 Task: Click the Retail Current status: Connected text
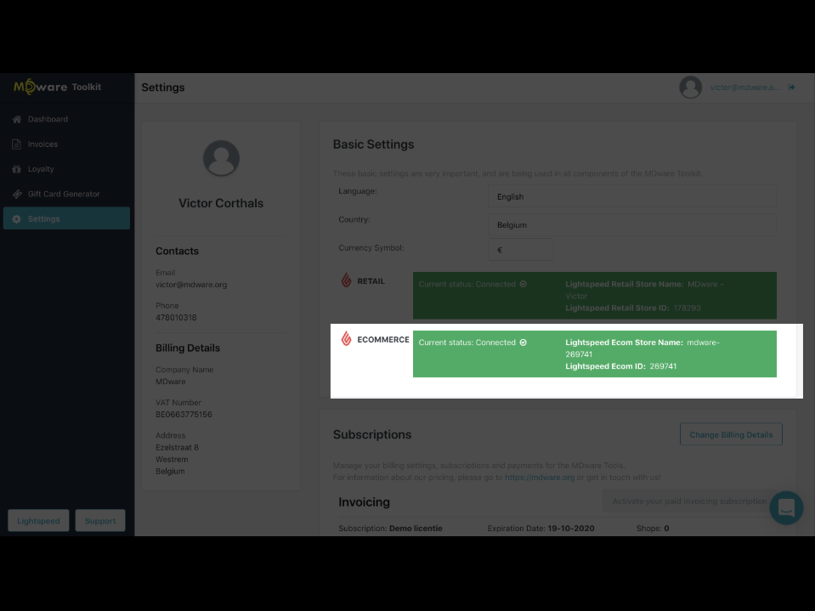click(467, 284)
